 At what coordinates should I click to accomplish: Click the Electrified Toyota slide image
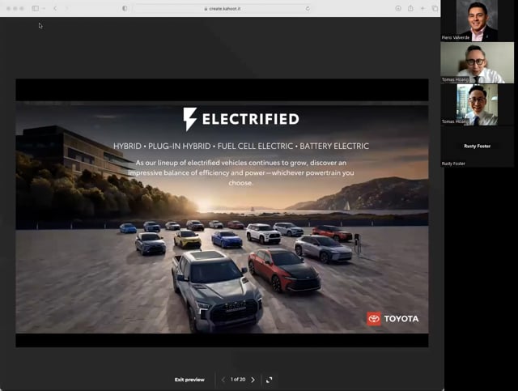tap(222, 217)
